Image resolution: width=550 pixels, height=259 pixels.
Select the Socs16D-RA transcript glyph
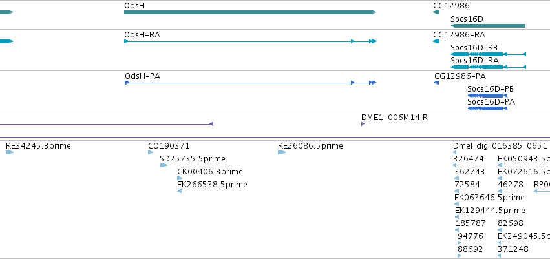tap(488, 67)
